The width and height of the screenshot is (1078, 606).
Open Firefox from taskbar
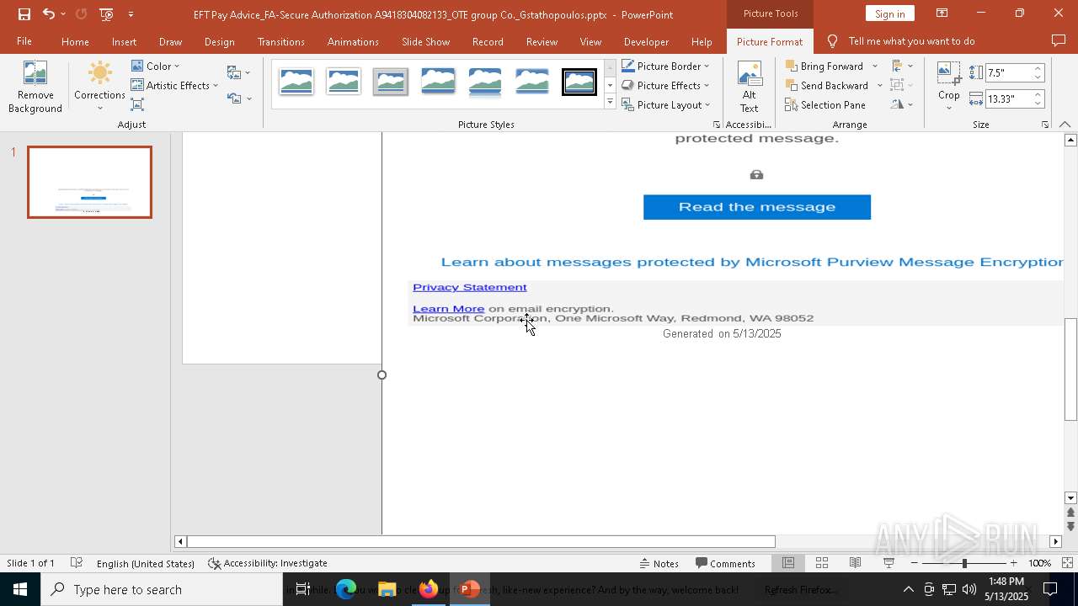click(x=429, y=589)
